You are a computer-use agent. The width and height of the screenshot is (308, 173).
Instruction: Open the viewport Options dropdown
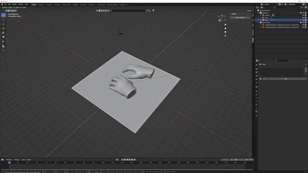coord(250,11)
